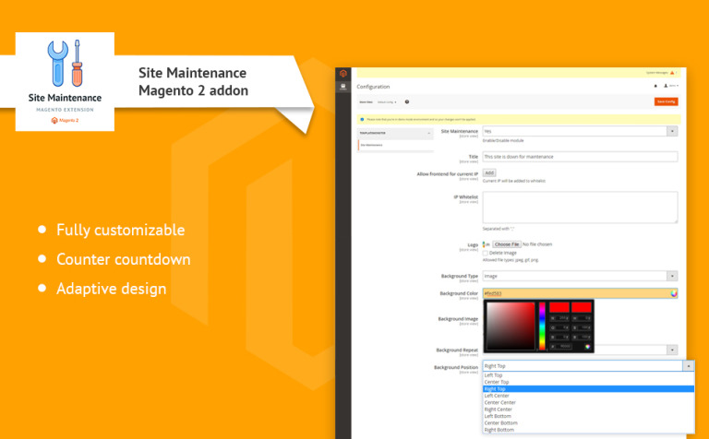Click into the Title text field

[x=580, y=157]
